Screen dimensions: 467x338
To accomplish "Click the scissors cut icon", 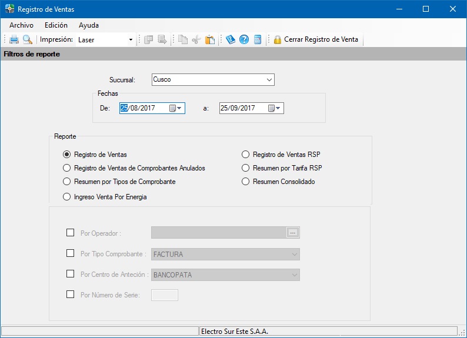I will 196,40.
